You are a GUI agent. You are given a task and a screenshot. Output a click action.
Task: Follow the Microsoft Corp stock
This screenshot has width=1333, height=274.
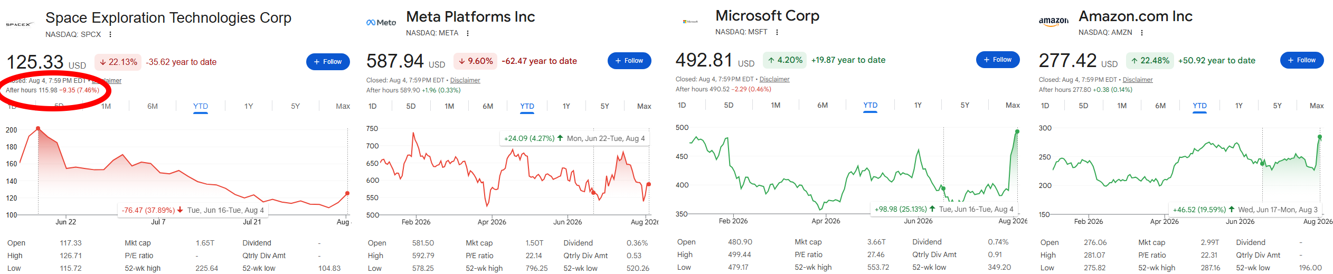998,60
